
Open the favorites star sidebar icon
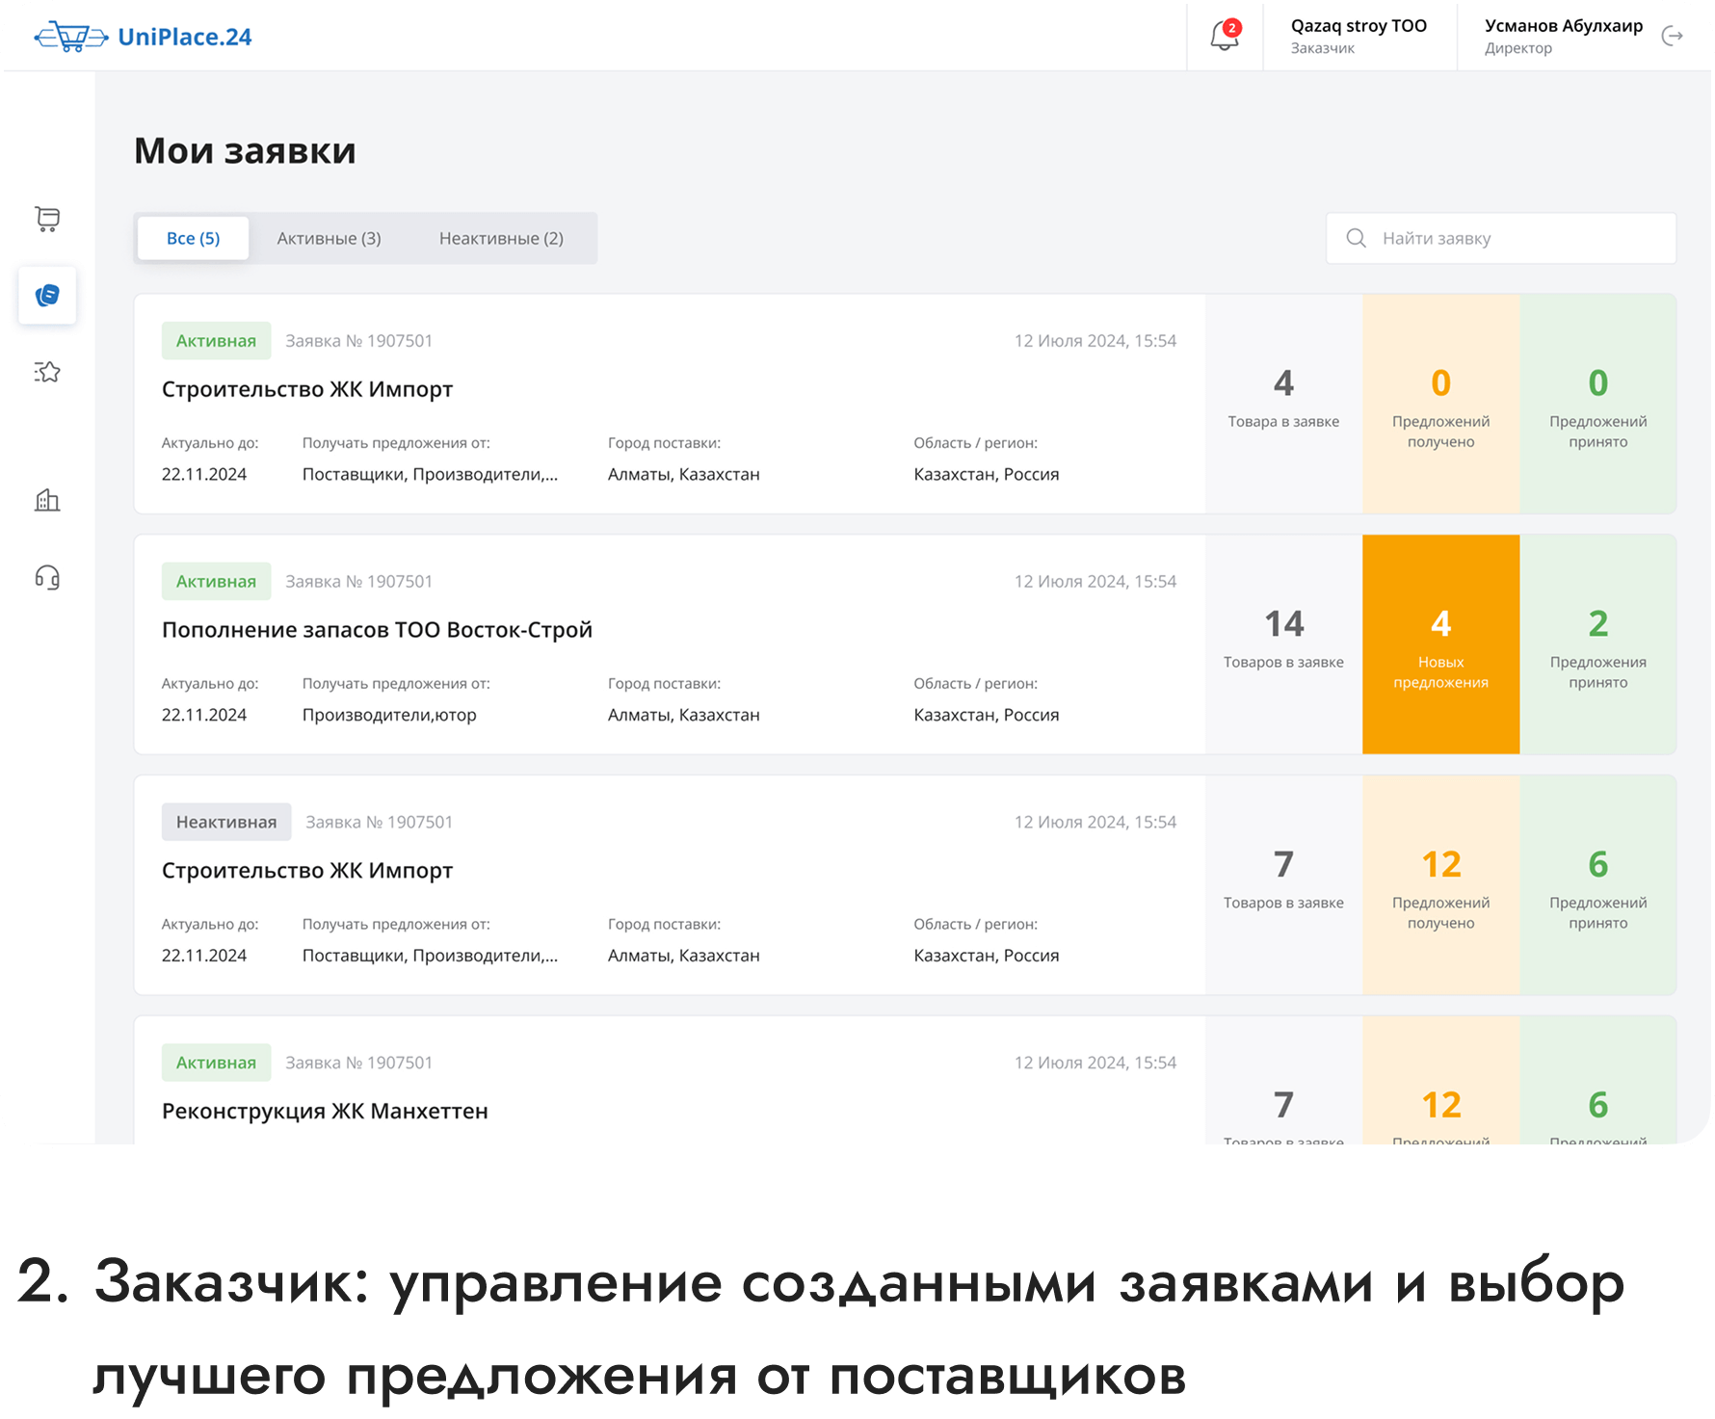pyautogui.click(x=47, y=372)
